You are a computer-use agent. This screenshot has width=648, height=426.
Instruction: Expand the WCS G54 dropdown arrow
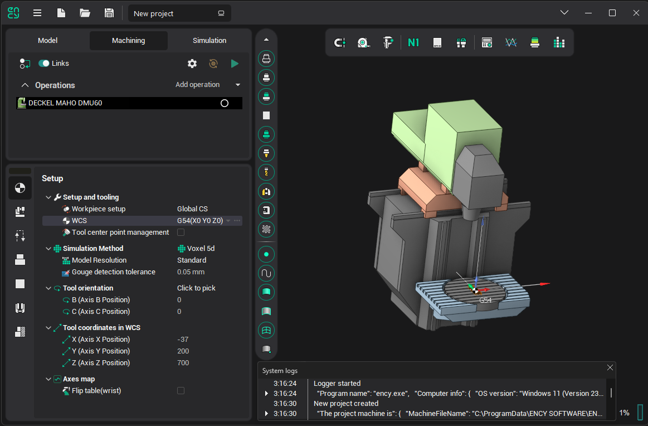click(x=228, y=221)
